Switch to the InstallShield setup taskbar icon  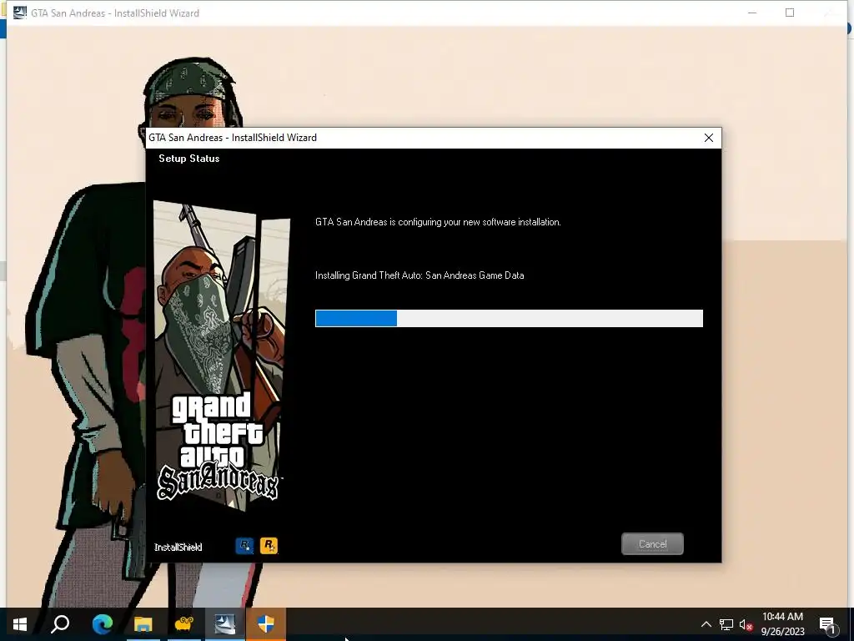(225, 624)
